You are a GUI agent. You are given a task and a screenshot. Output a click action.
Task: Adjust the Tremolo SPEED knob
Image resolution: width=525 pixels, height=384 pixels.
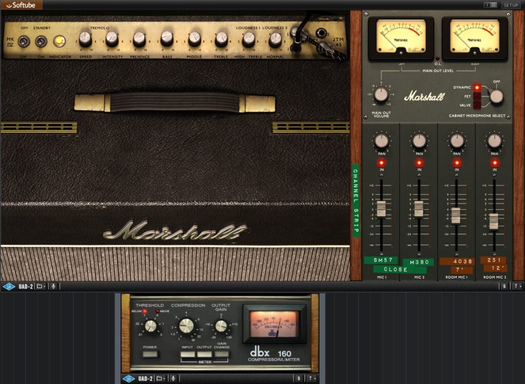(x=85, y=39)
